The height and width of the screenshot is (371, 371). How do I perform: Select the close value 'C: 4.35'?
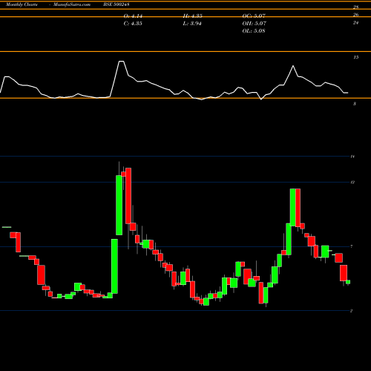133,24
